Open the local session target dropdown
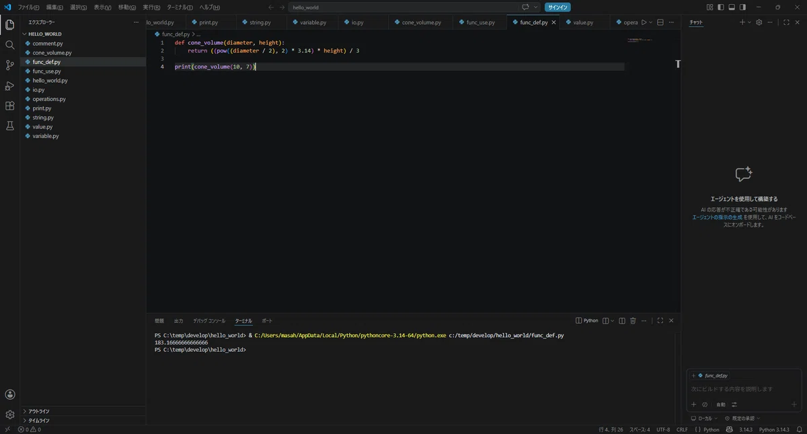Image resolution: width=807 pixels, height=434 pixels. click(x=704, y=419)
